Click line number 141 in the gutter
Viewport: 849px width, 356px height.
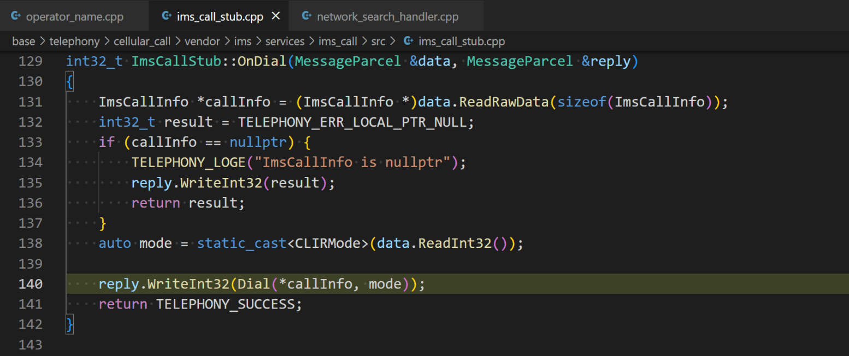coord(31,304)
